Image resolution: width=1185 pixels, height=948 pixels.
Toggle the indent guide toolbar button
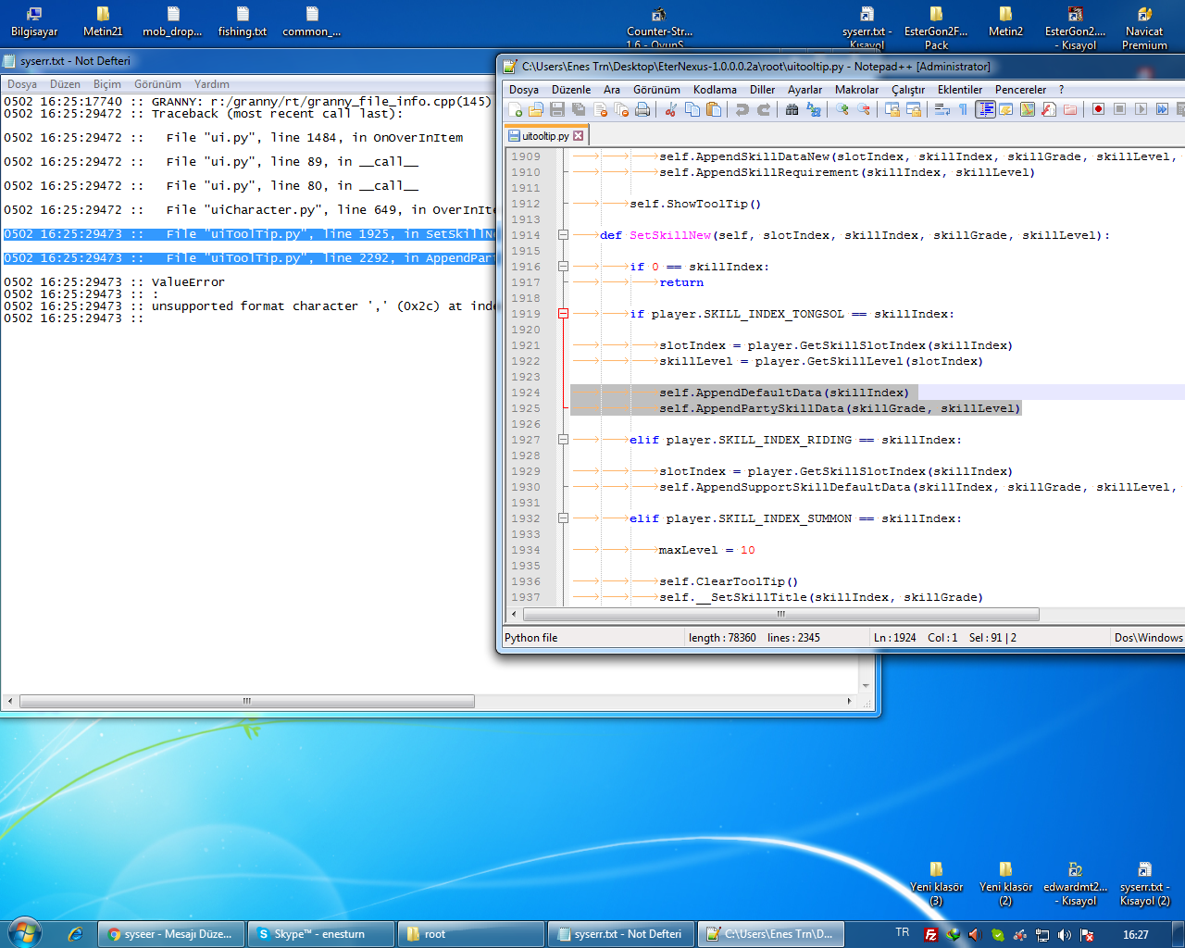985,109
